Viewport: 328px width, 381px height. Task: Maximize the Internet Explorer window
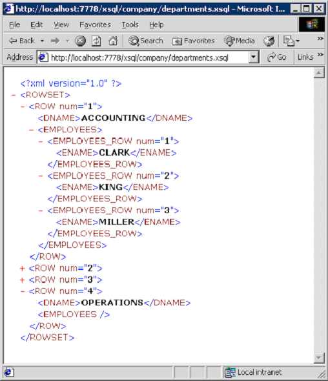click(307, 9)
